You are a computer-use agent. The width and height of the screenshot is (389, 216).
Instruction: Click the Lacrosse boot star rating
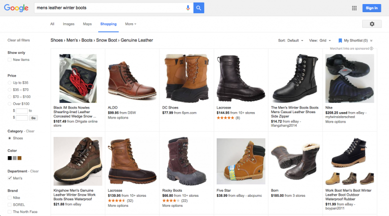pos(225,118)
